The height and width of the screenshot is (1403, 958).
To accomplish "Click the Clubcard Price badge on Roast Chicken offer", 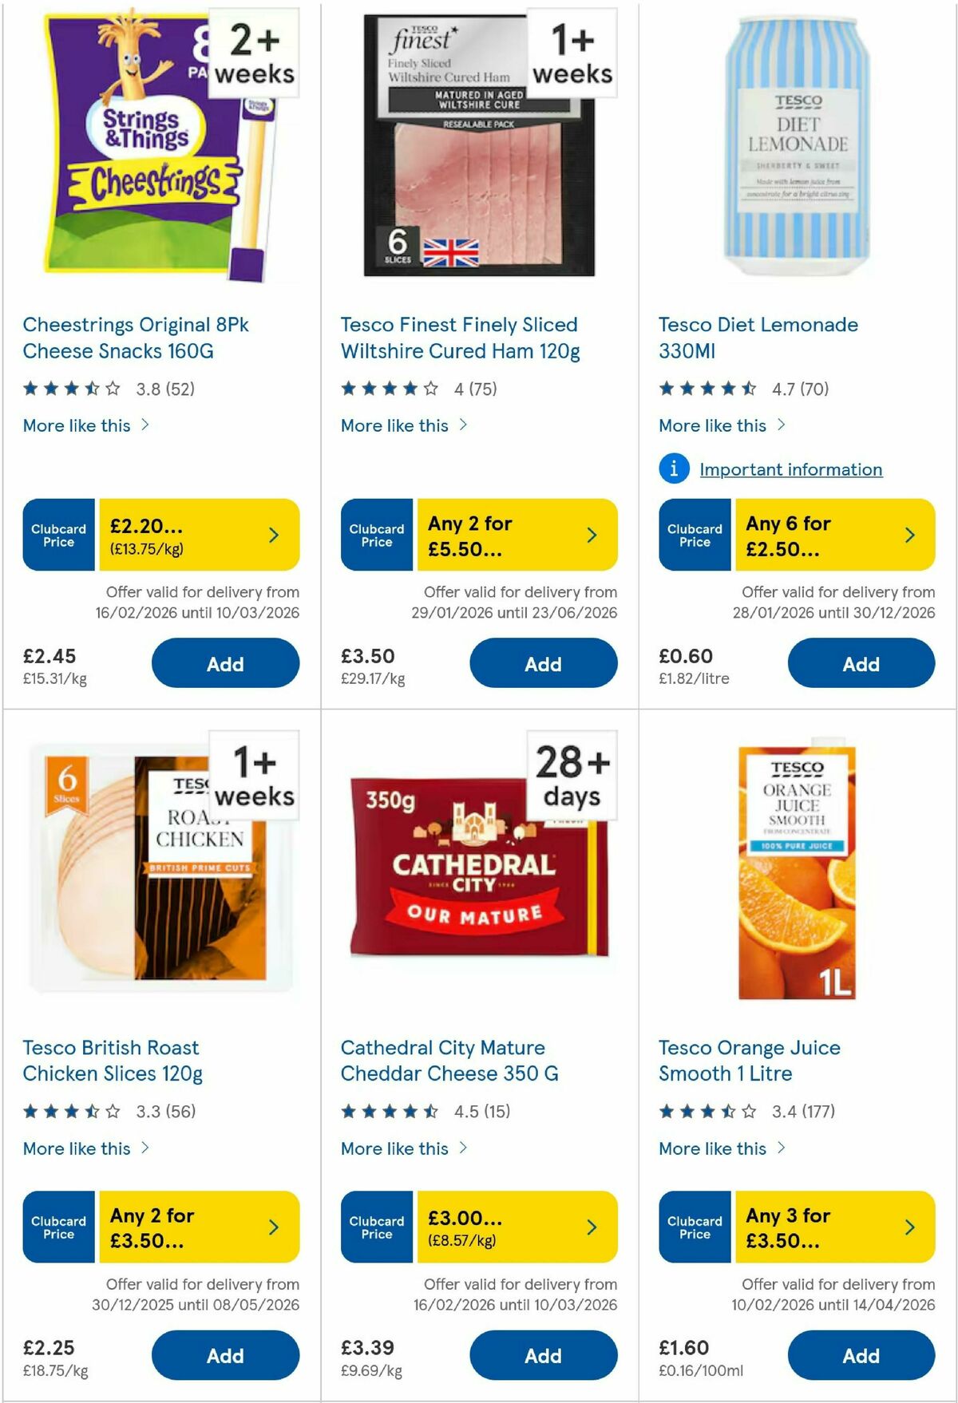I will tap(57, 1227).
